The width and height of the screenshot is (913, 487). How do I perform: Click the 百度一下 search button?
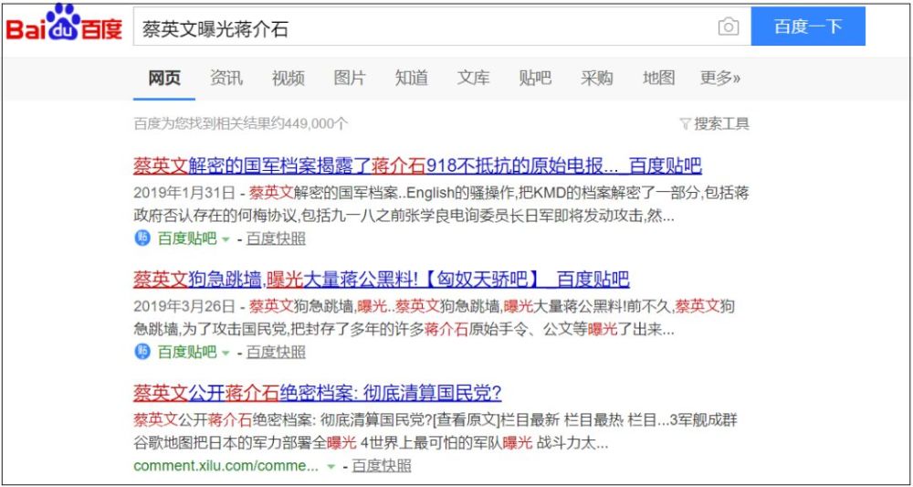pyautogui.click(x=808, y=26)
